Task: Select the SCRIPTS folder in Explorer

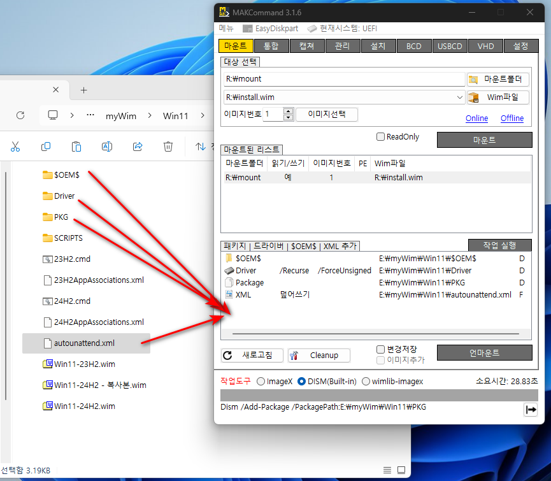Action: point(62,238)
